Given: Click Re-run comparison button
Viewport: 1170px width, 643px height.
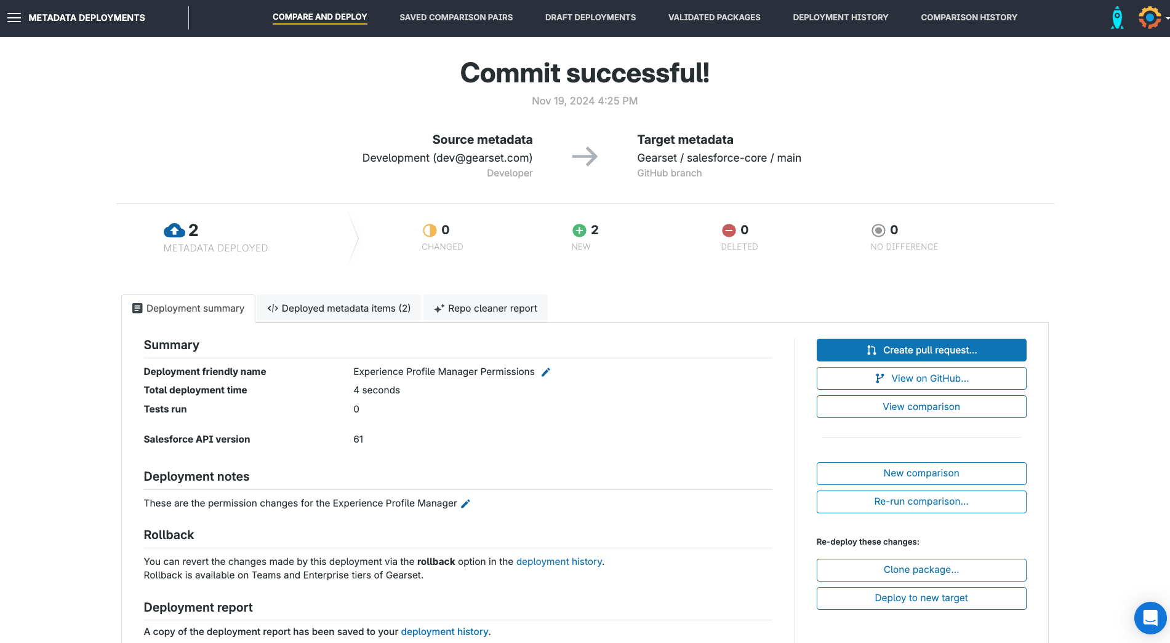Looking at the screenshot, I should point(921,502).
